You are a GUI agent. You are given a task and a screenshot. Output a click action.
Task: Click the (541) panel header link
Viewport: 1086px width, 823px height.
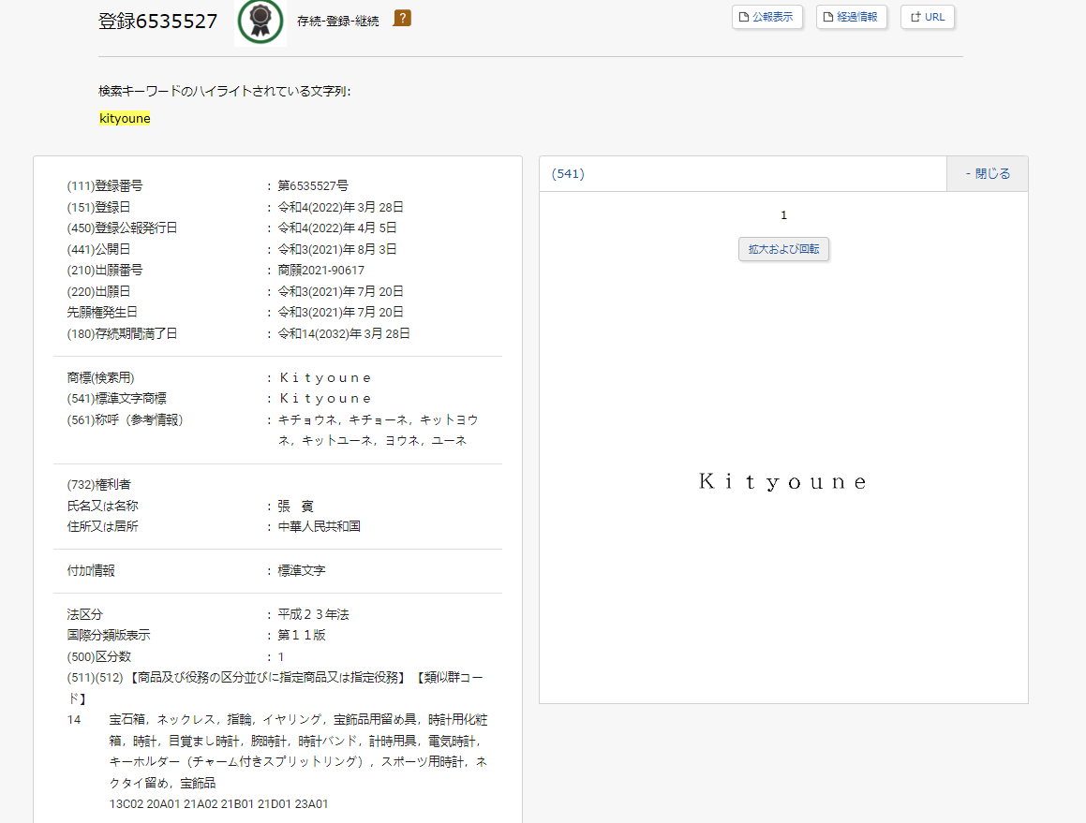pyautogui.click(x=568, y=173)
